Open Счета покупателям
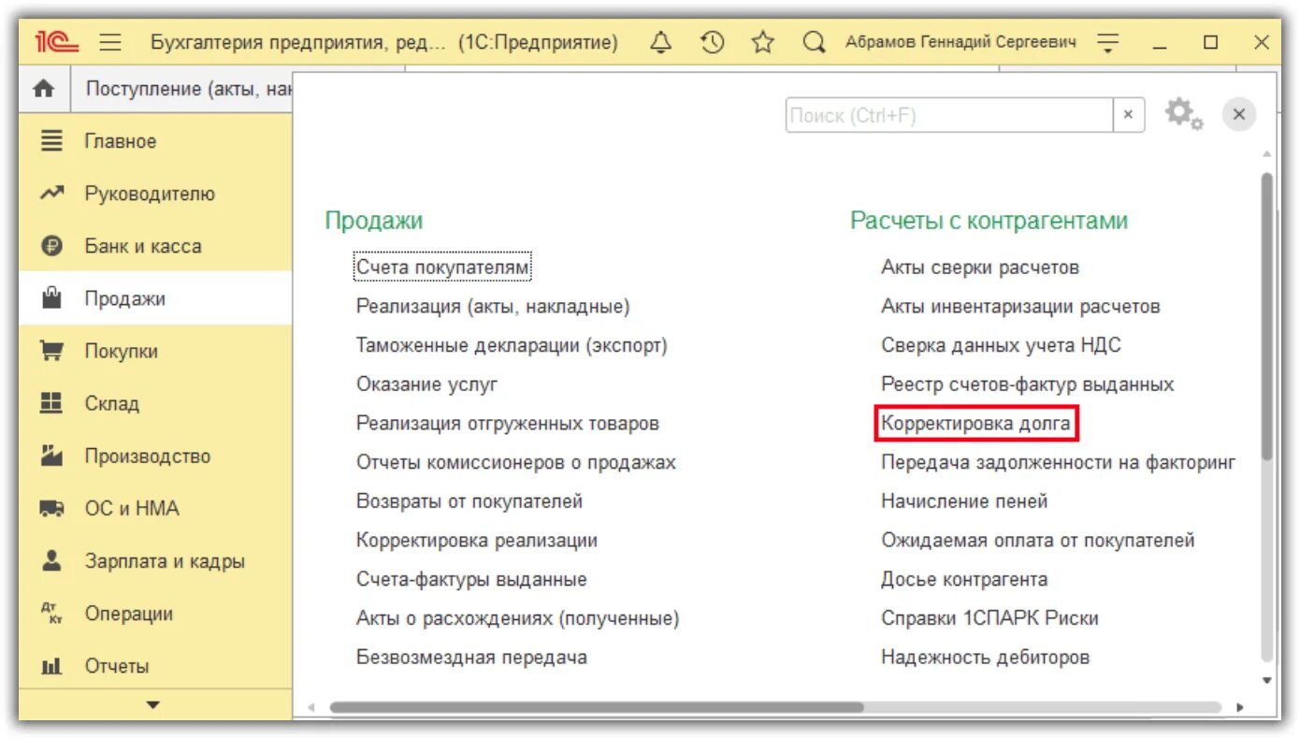Image resolution: width=1300 pixels, height=739 pixels. click(443, 268)
